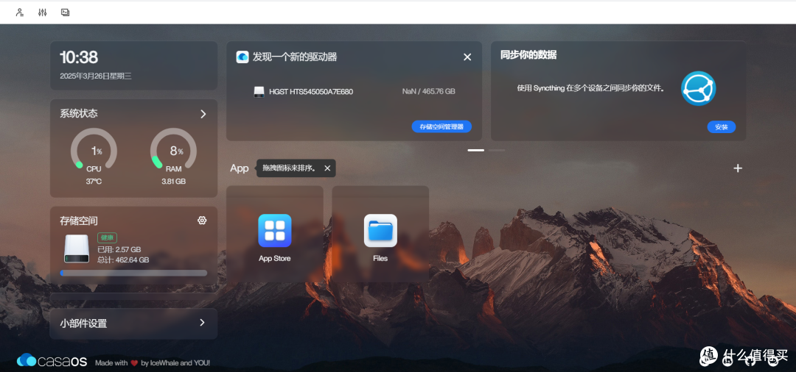
Task: Click the 10:38 clock widget
Action: click(x=79, y=57)
